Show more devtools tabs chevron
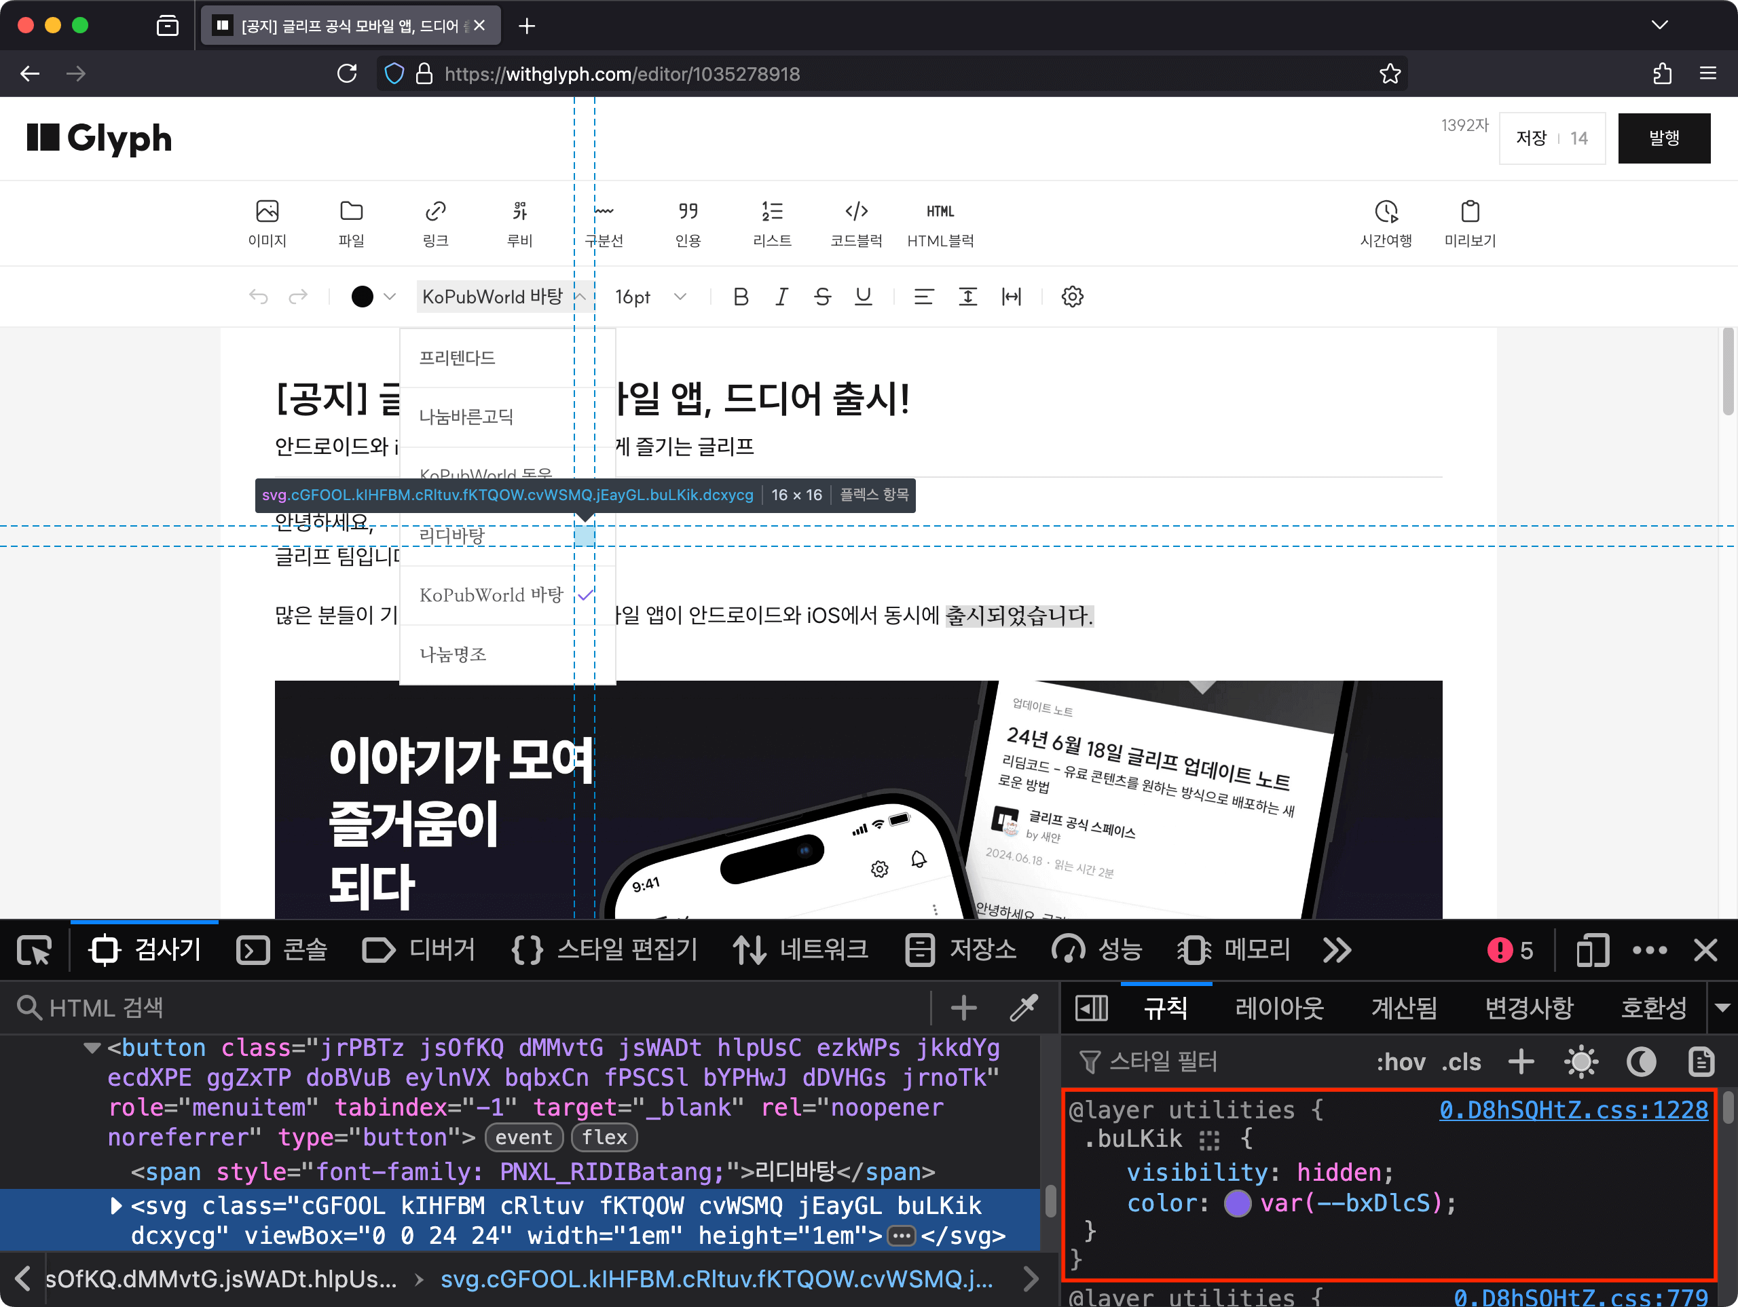The width and height of the screenshot is (1738, 1307). click(1337, 951)
